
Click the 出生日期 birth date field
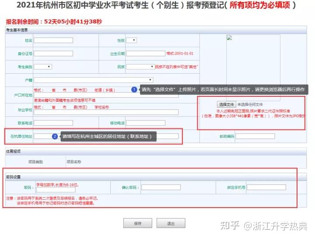(146, 54)
